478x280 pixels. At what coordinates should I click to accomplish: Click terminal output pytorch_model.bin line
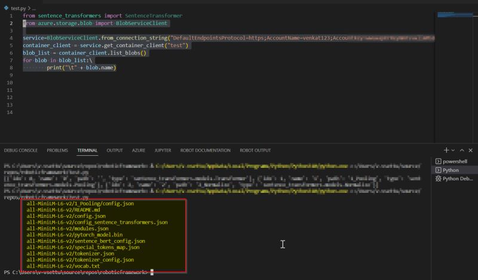pyautogui.click(x=74, y=235)
